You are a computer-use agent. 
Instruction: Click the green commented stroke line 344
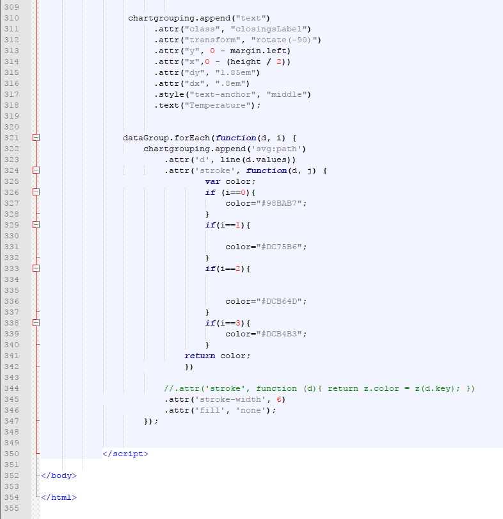(x=319, y=388)
